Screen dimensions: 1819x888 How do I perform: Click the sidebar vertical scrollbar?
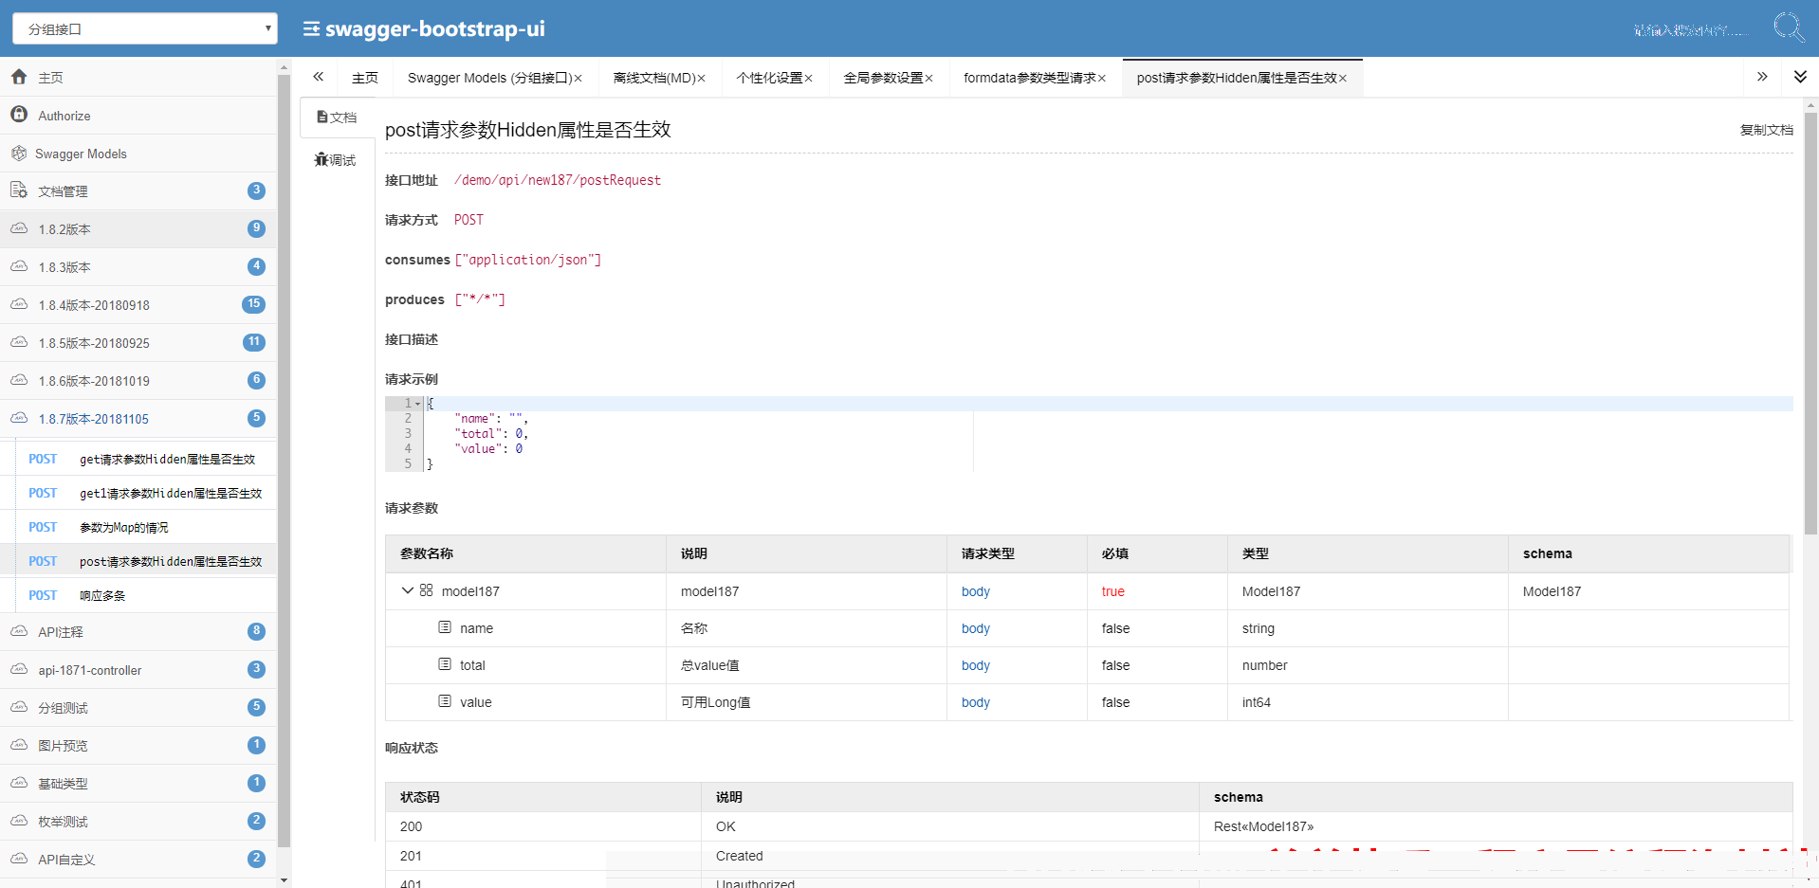(284, 460)
